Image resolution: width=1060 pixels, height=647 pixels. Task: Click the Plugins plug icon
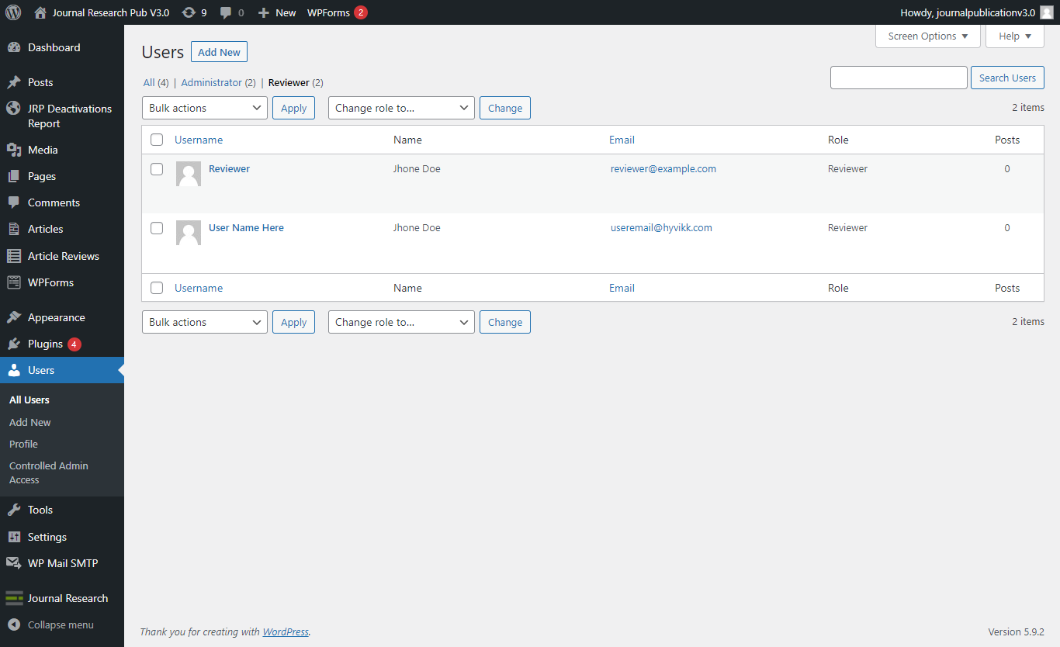point(14,344)
